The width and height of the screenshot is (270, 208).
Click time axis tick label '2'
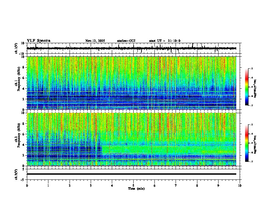coord(70,186)
